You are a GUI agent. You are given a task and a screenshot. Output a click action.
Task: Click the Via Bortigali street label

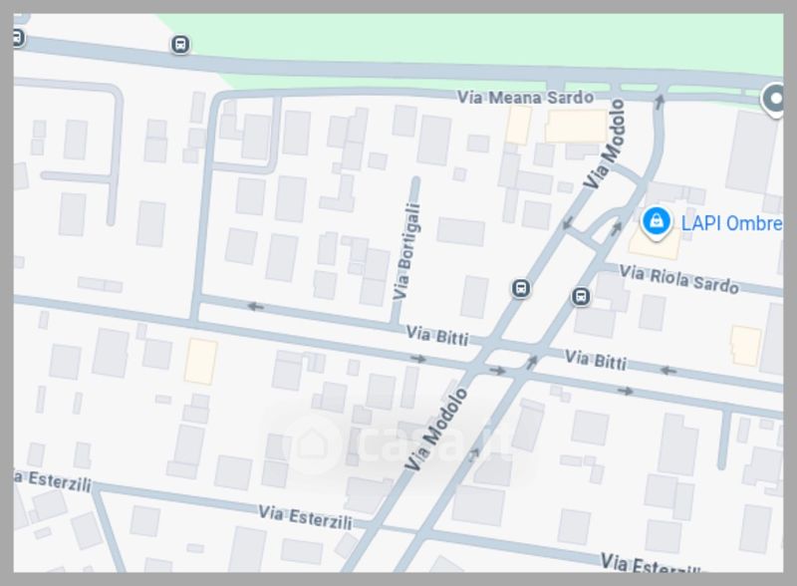click(x=407, y=251)
